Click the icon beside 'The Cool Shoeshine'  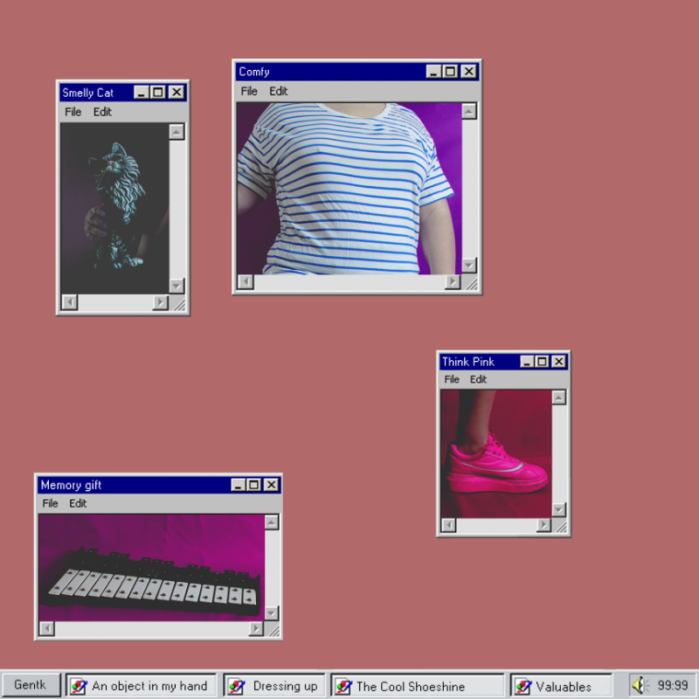coord(343,686)
